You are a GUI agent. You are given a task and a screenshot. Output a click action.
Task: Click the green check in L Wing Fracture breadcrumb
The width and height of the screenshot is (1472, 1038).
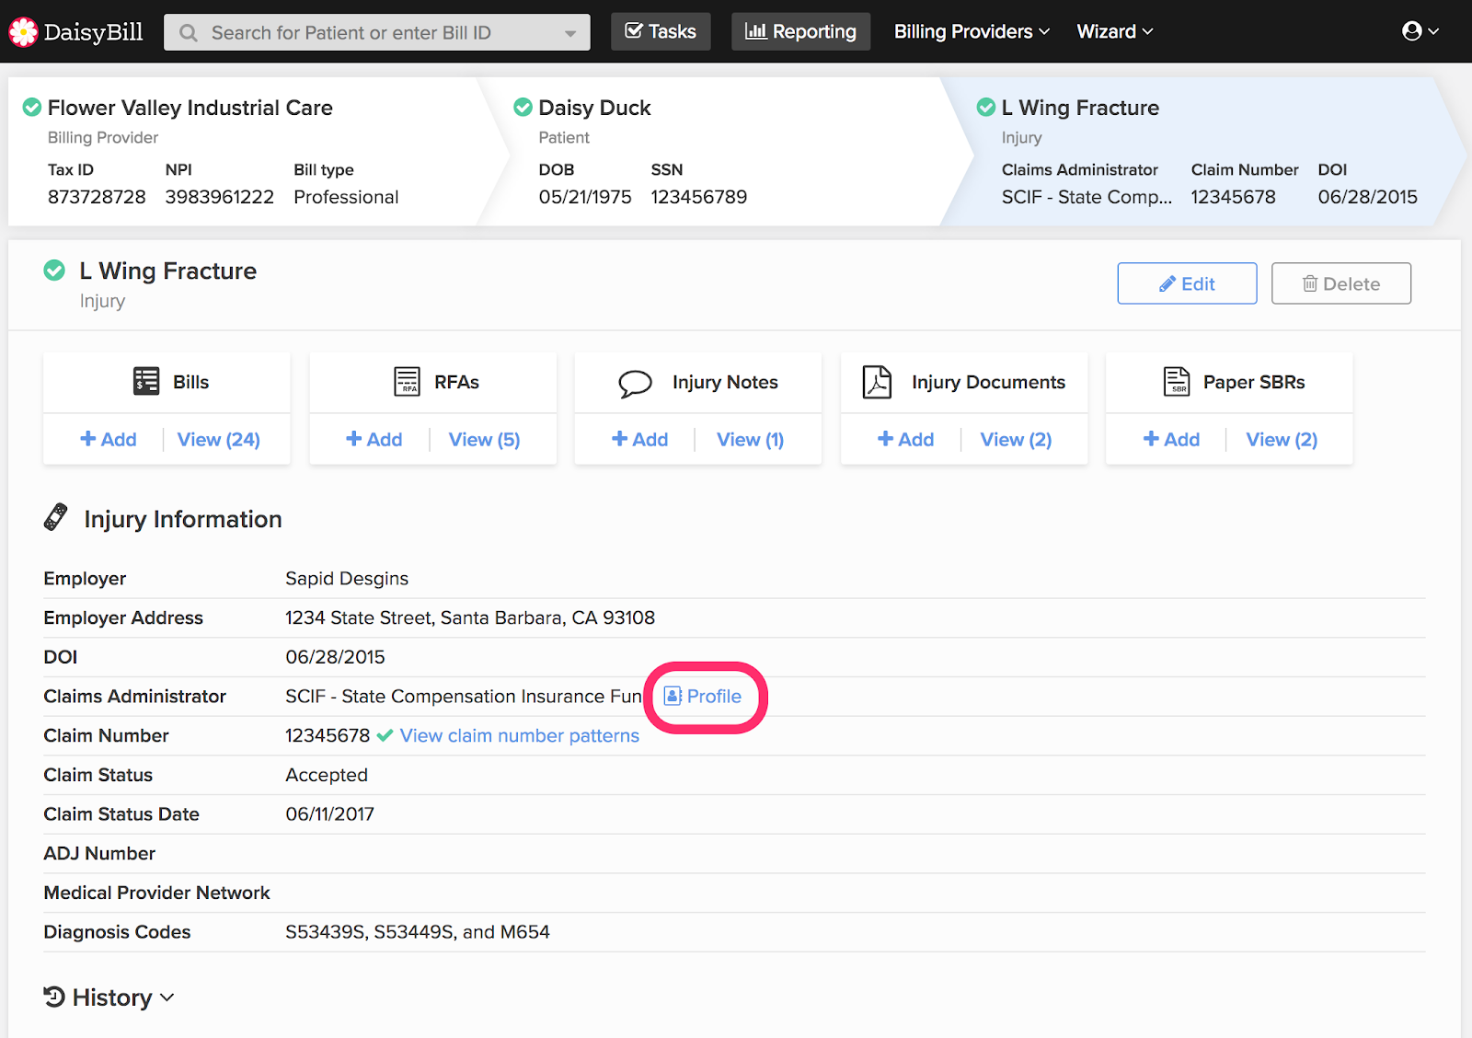point(986,108)
